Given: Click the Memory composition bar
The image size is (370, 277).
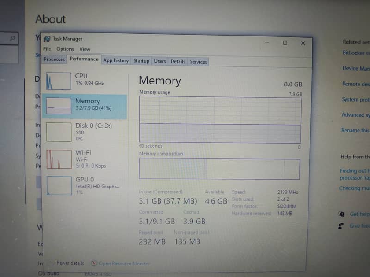Looking at the screenshot, I should pos(219,169).
